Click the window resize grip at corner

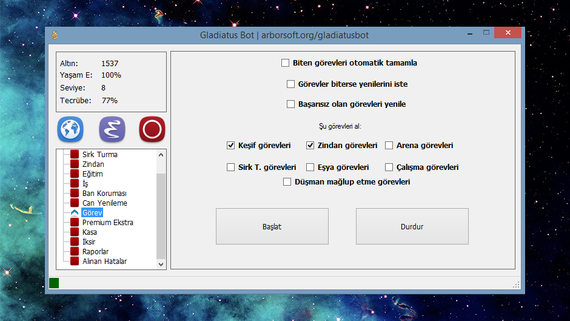click(x=517, y=284)
